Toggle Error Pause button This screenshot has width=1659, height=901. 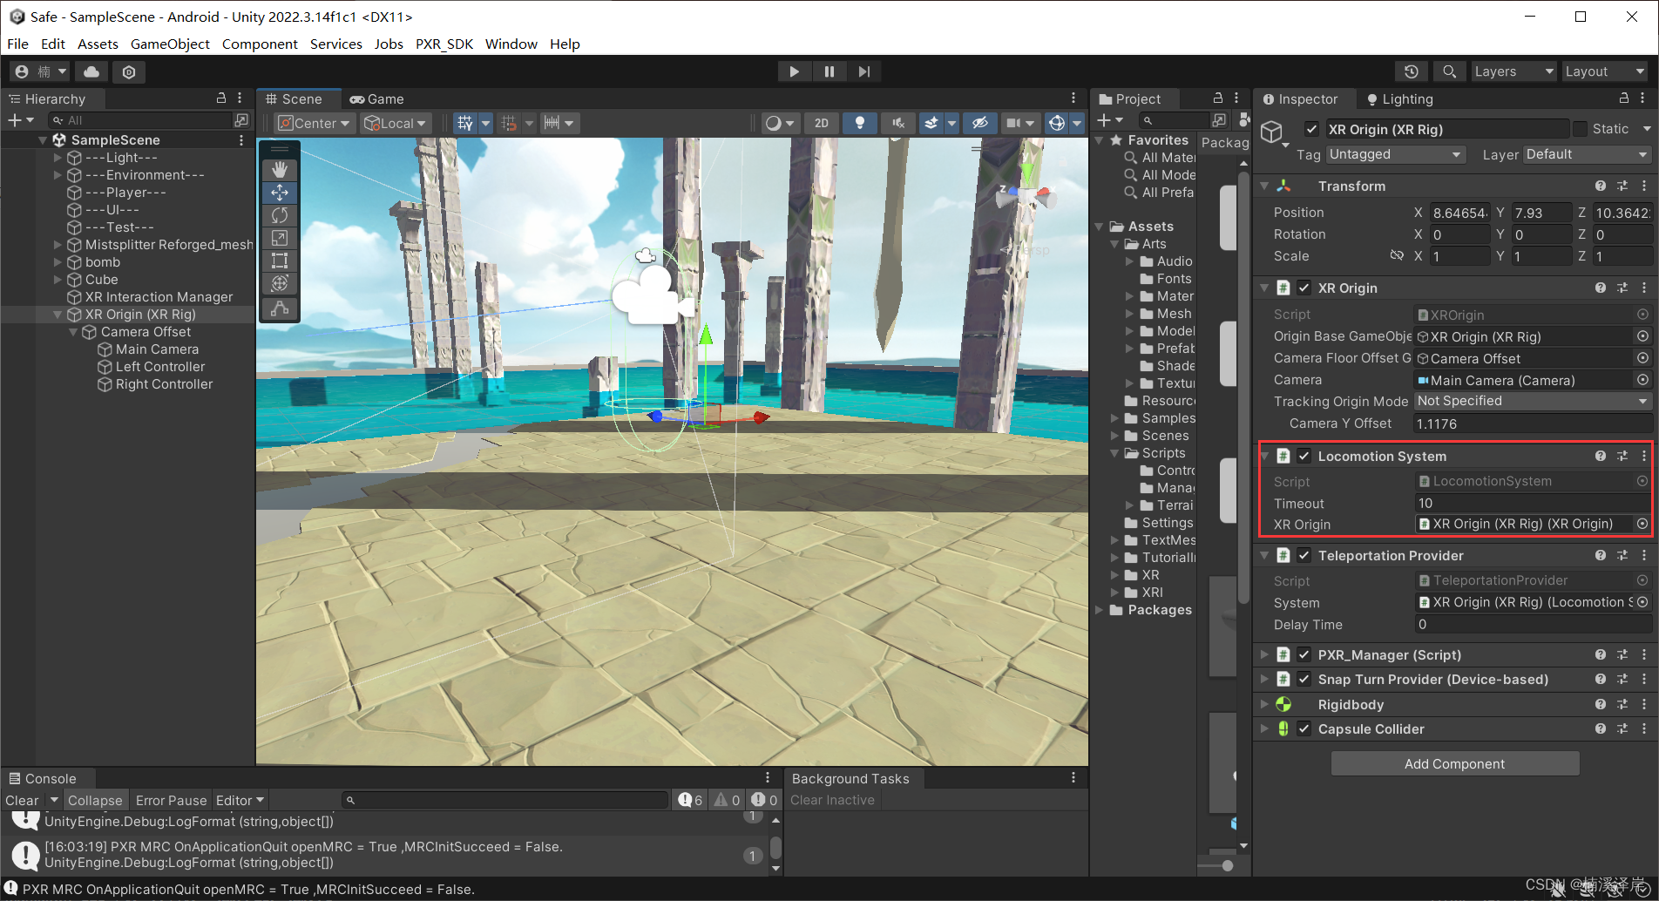[171, 800]
